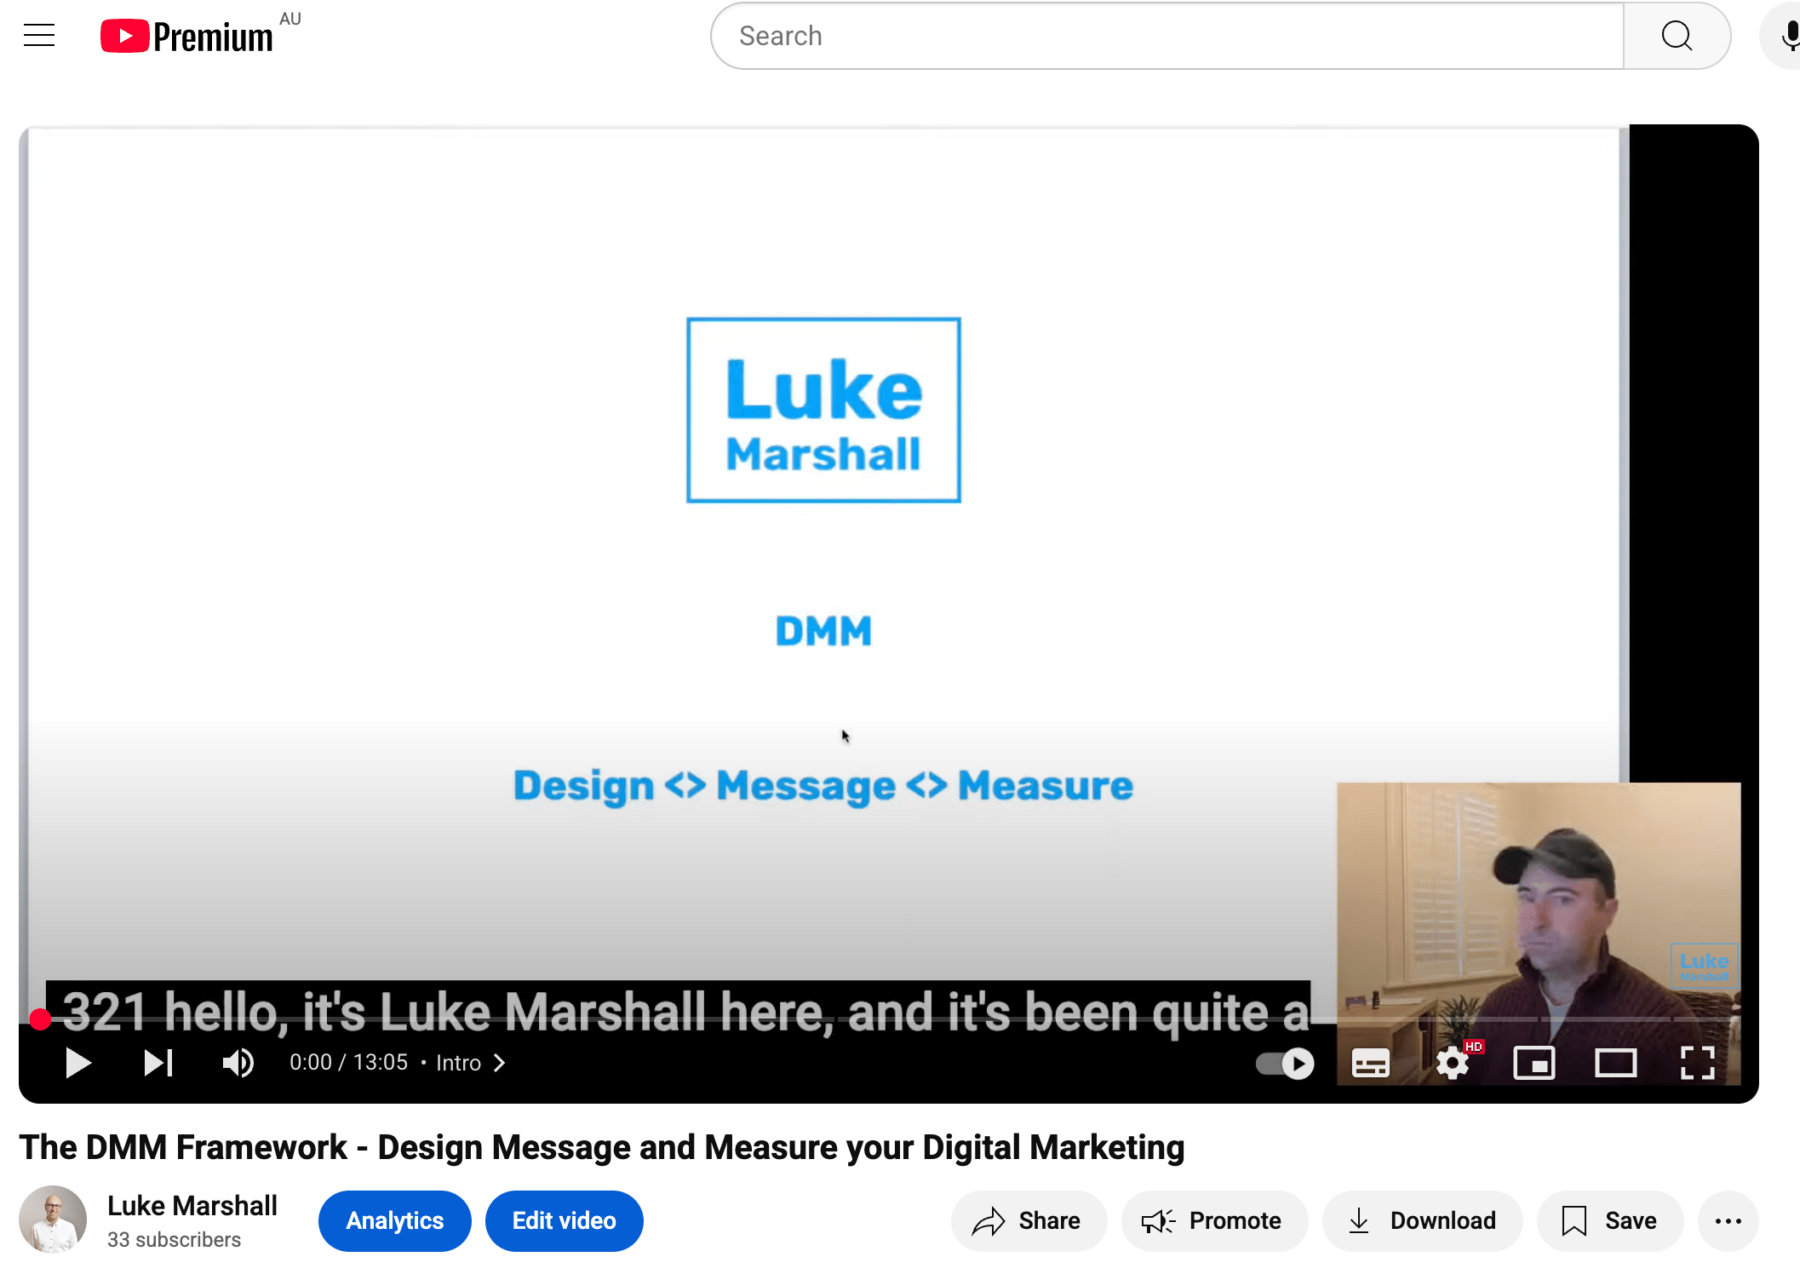The height and width of the screenshot is (1274, 1800).
Task: Open the more actions ellipsis menu
Action: (x=1728, y=1220)
